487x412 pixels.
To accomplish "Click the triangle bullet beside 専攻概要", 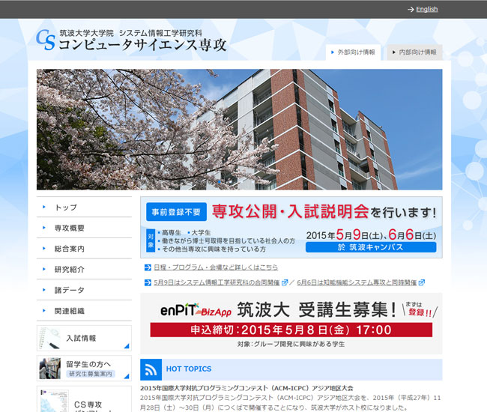I will click(x=44, y=228).
